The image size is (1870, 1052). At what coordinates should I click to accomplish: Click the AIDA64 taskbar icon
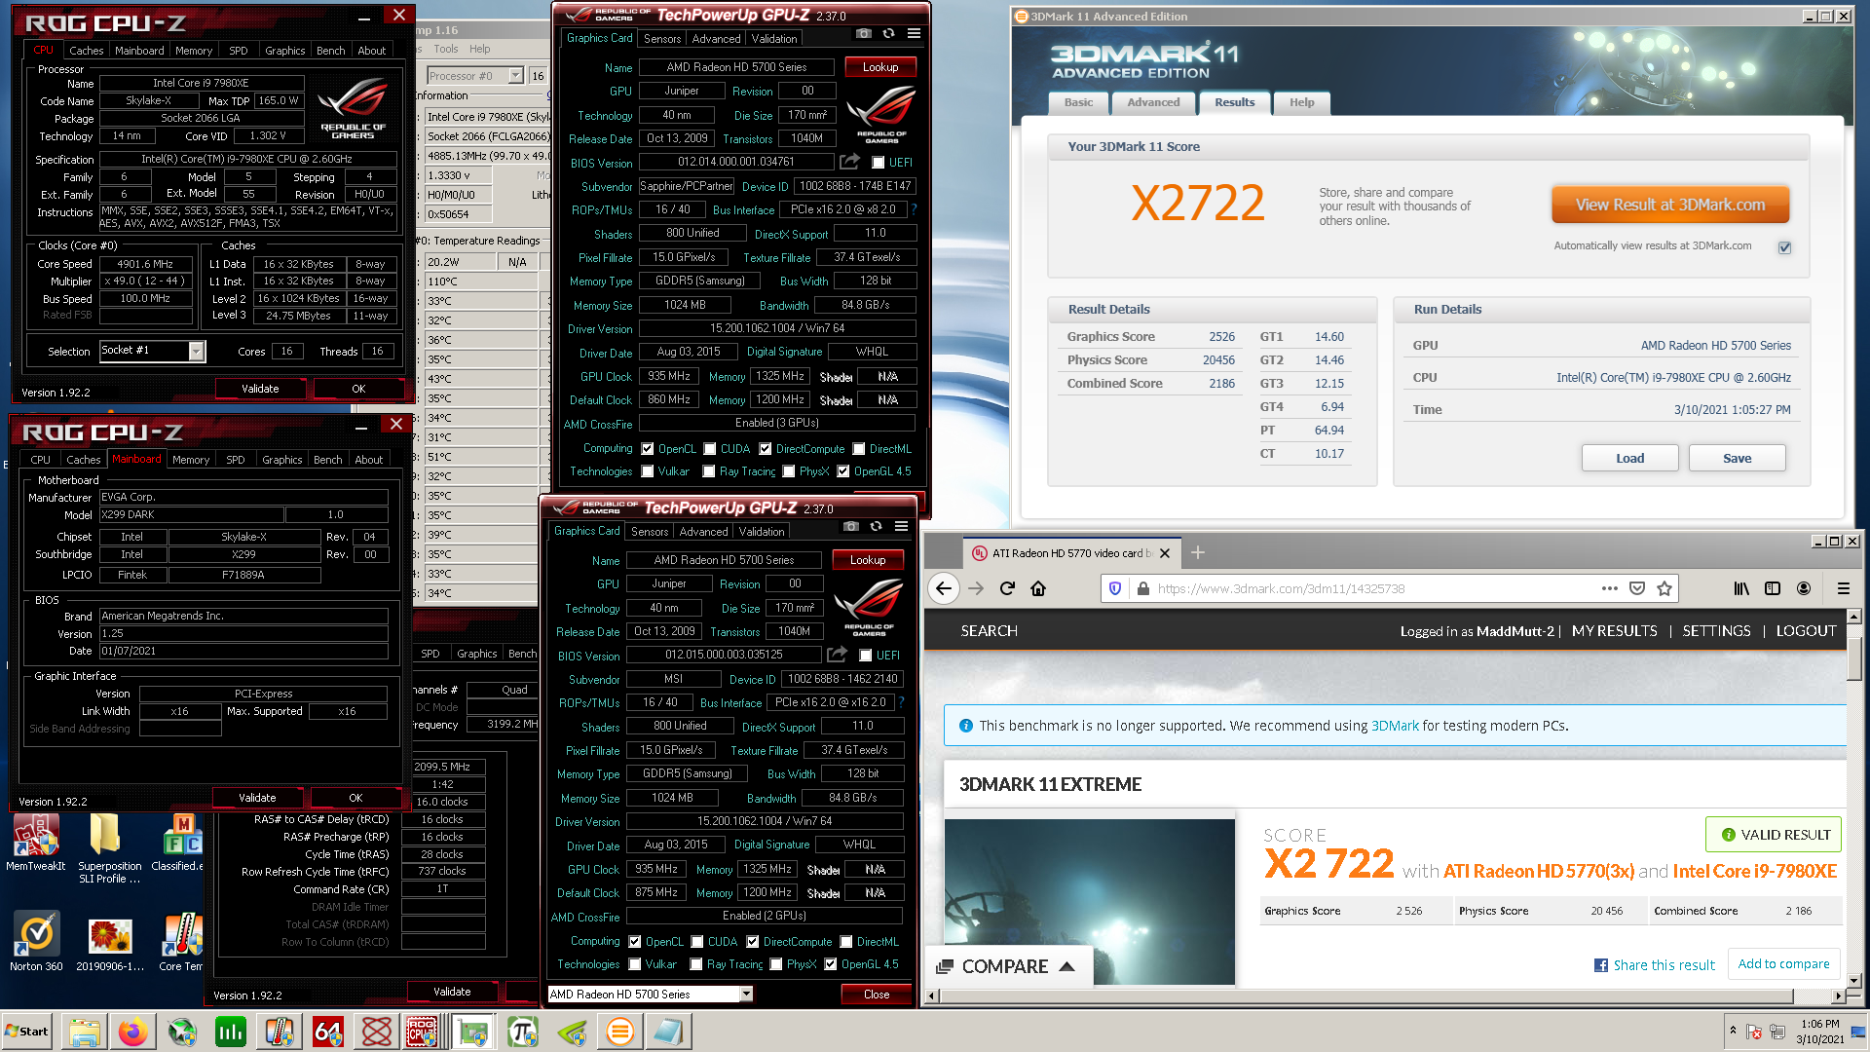coord(328,1032)
